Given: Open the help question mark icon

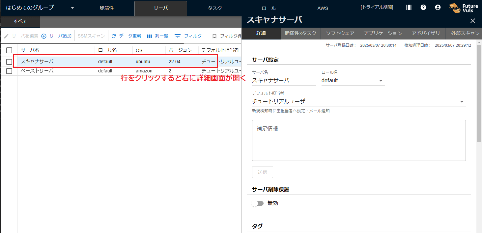Looking at the screenshot, I should [x=423, y=7].
